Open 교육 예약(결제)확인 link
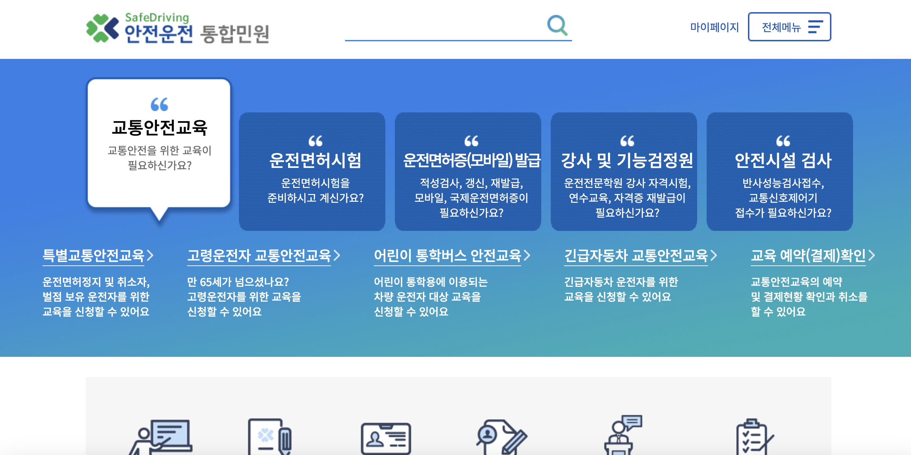The height and width of the screenshot is (455, 911). tap(812, 255)
